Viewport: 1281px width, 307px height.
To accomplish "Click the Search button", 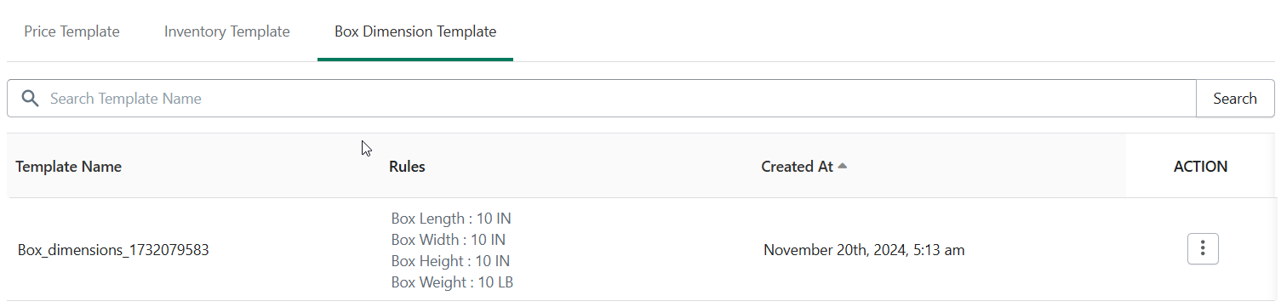I will tap(1235, 99).
